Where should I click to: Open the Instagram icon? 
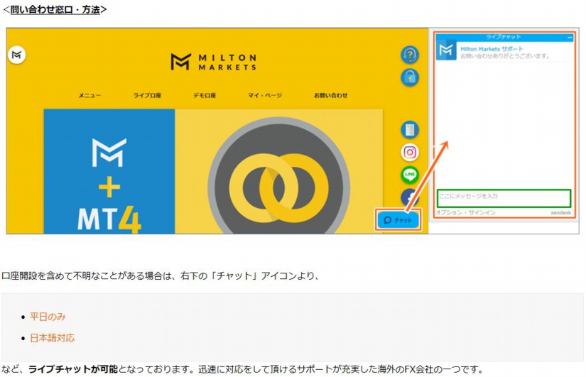pos(410,152)
